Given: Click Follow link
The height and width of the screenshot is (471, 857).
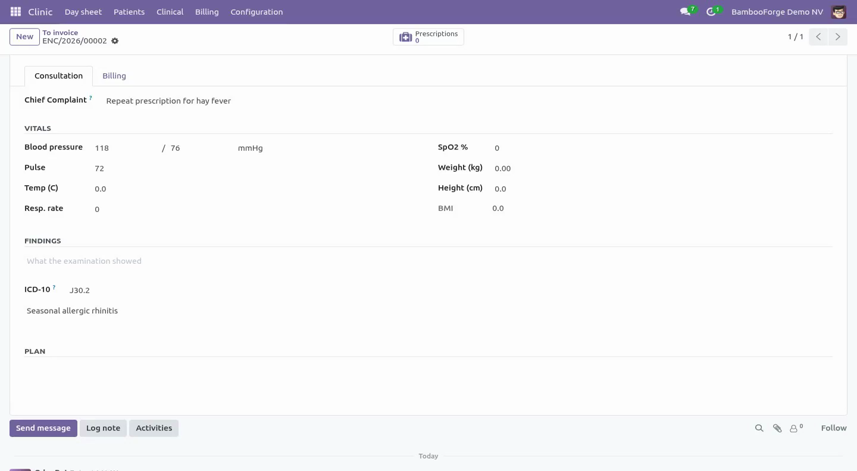Looking at the screenshot, I should (x=834, y=428).
